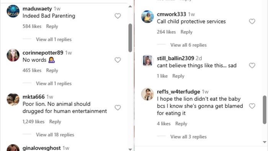Expand 'View all 18 replies' under mkta666

tap(55, 135)
